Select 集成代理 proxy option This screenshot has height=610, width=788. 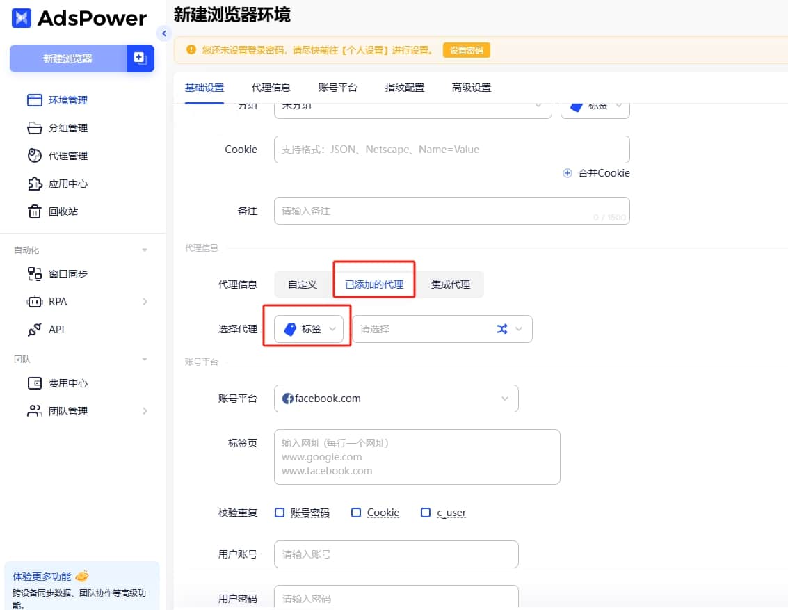click(450, 284)
